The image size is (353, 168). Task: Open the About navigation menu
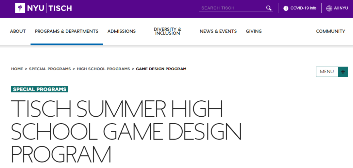18,31
